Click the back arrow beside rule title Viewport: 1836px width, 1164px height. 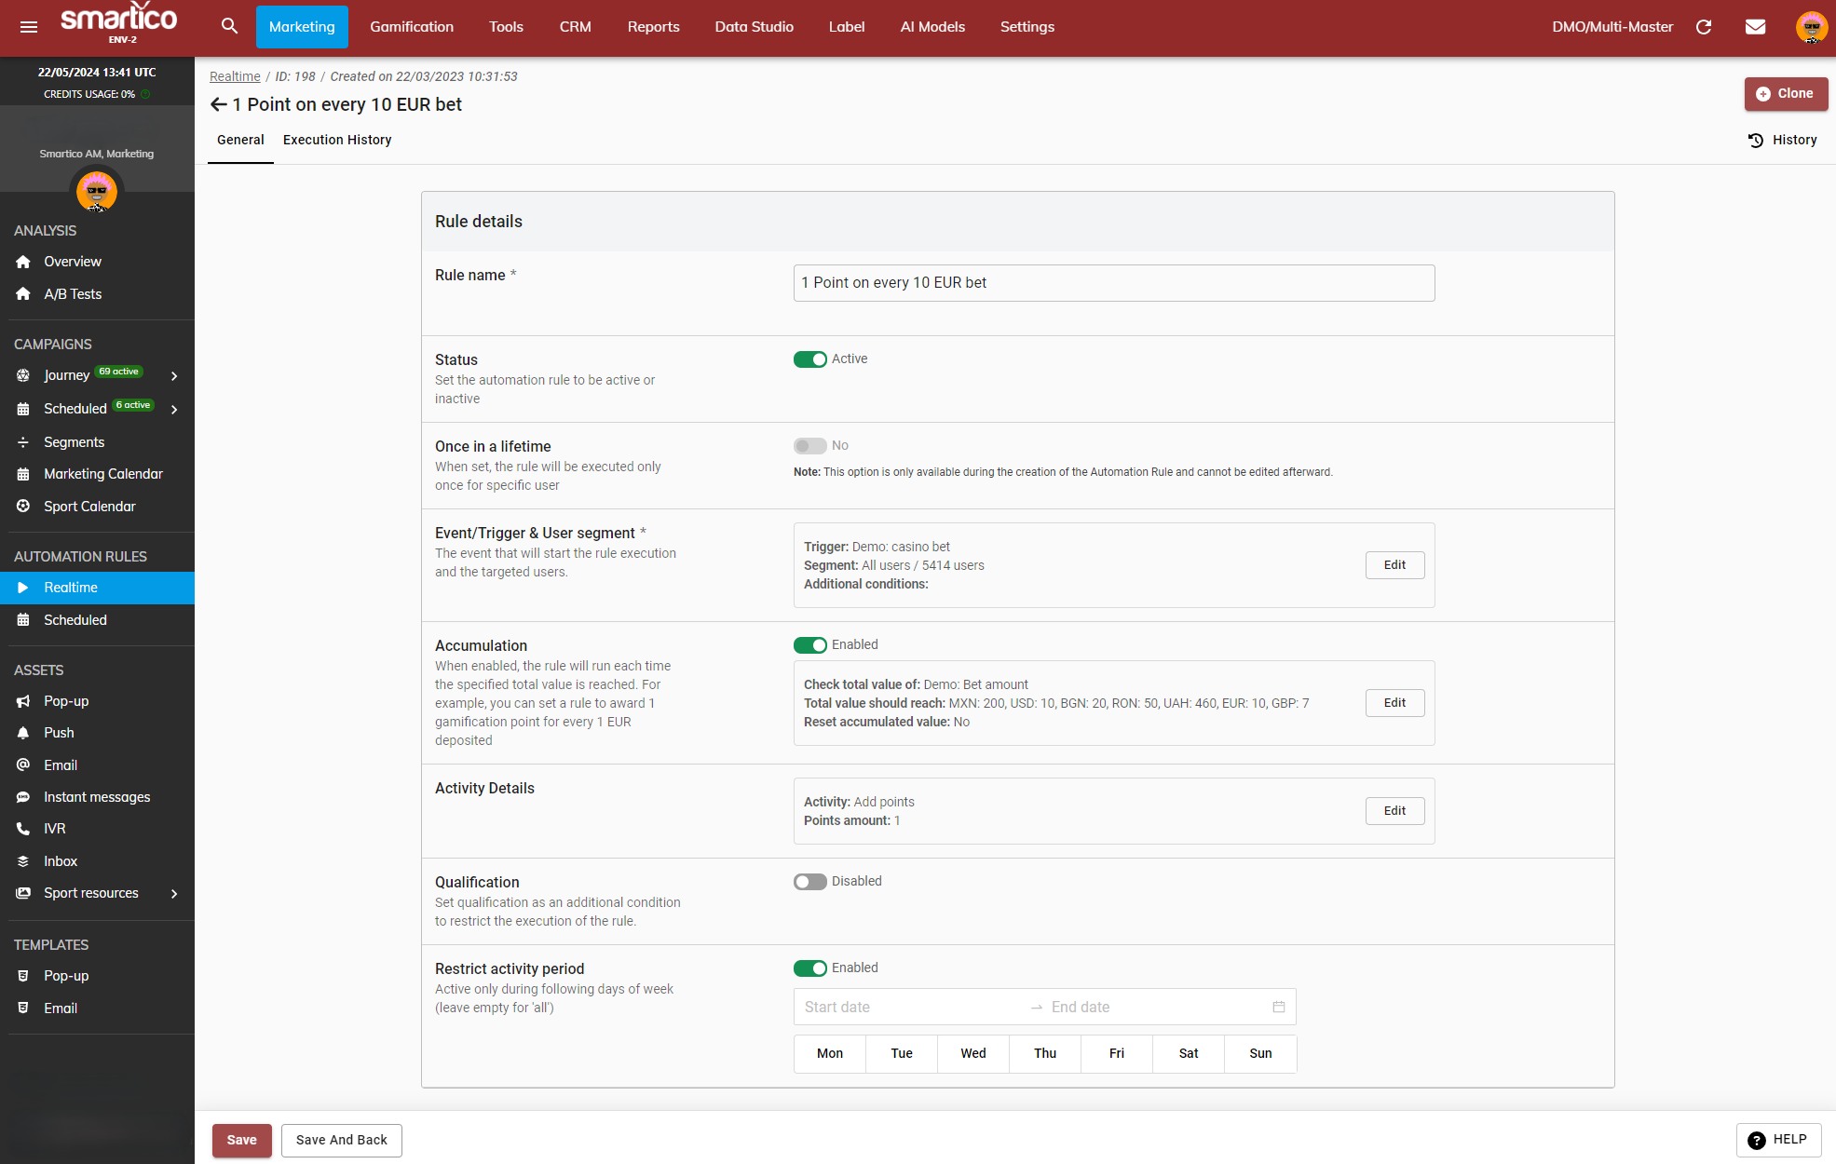219,104
